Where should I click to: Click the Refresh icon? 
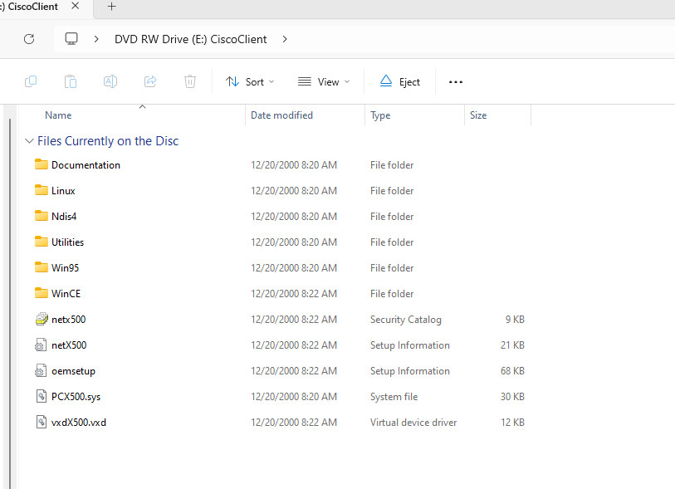pos(29,39)
